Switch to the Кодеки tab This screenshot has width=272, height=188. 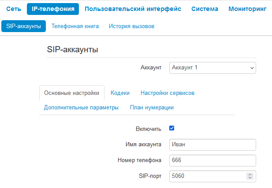click(120, 93)
